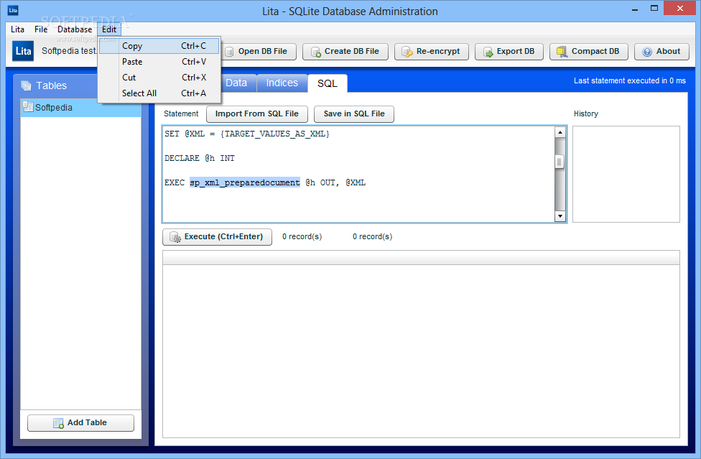
Task: Click the Softpedia table icon
Action: pos(28,107)
